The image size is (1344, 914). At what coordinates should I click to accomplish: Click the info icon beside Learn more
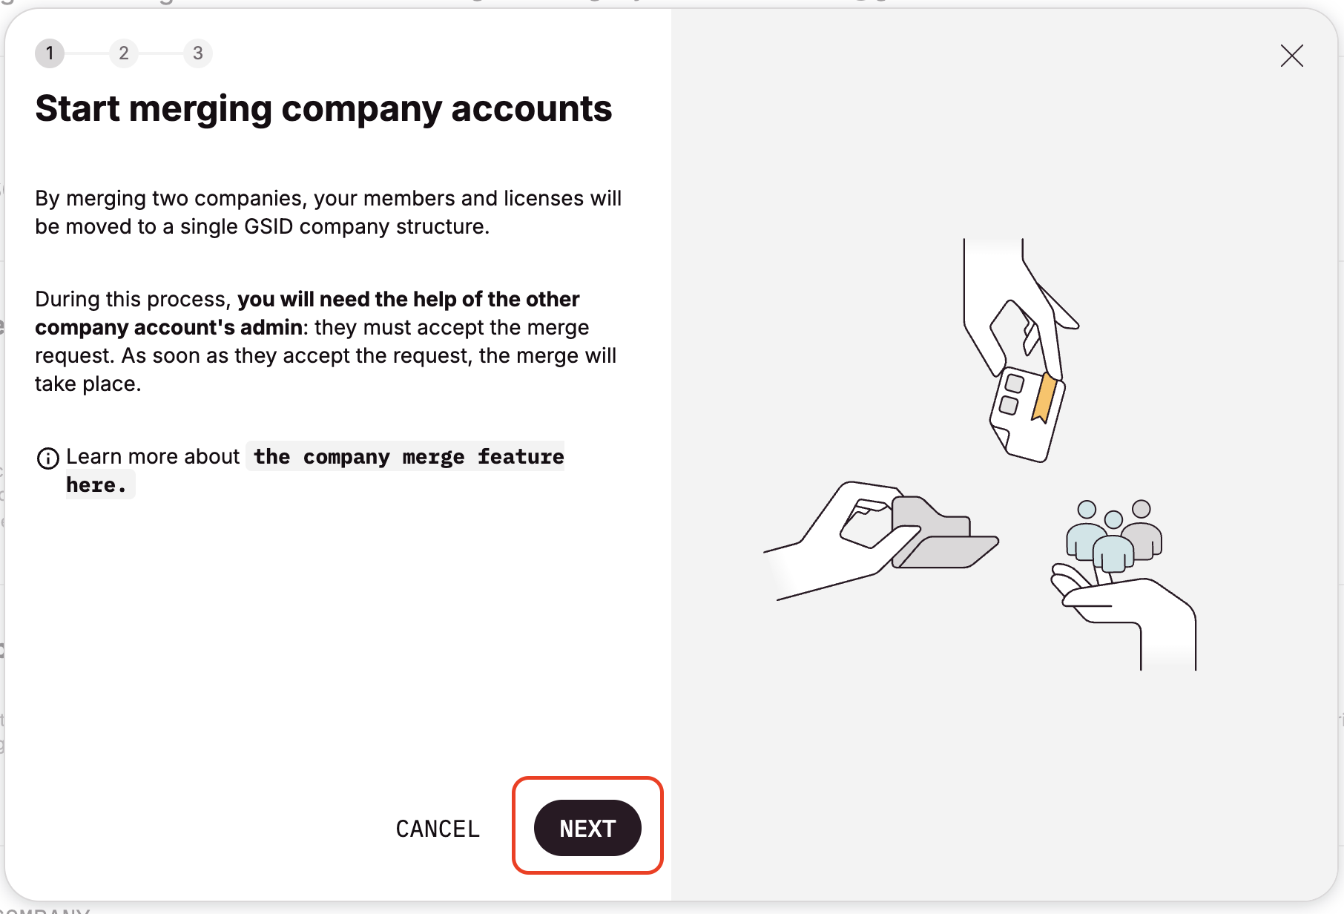48,458
